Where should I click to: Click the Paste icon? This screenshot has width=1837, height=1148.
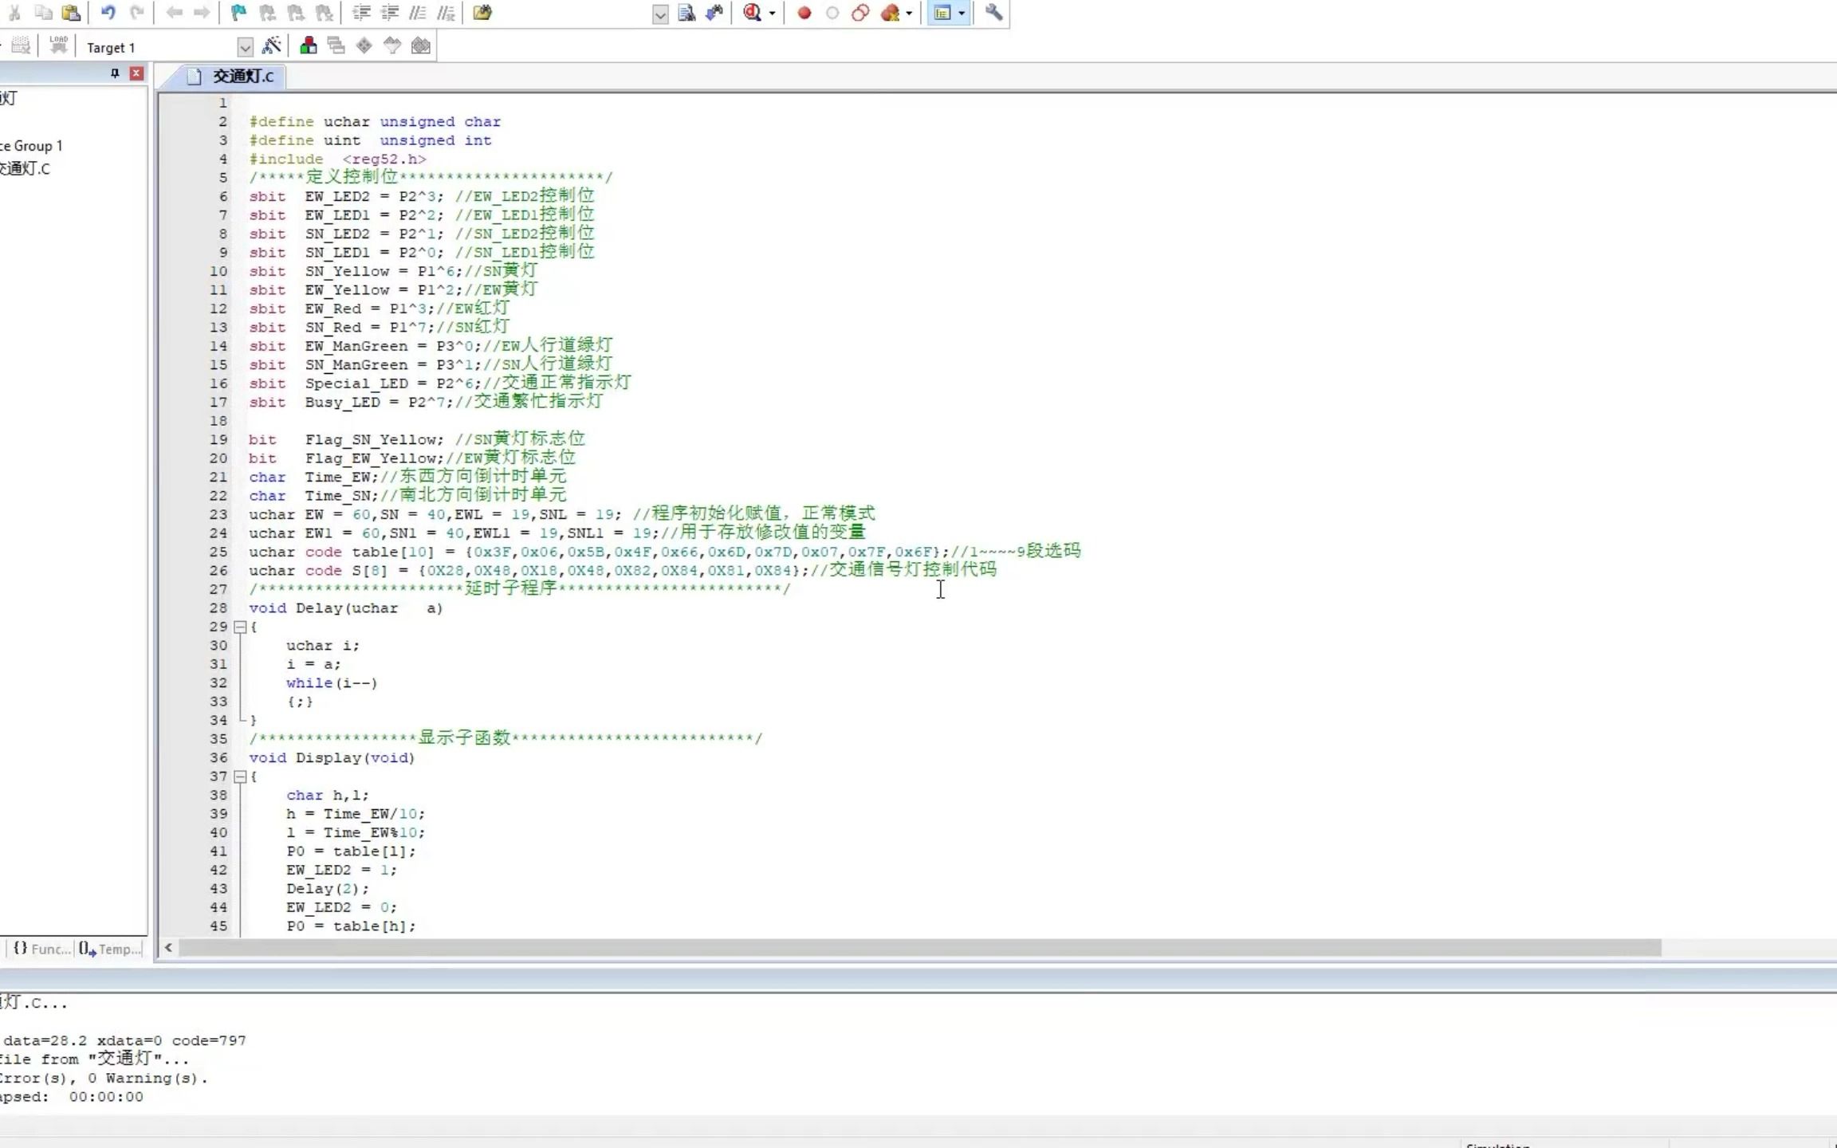coord(71,13)
